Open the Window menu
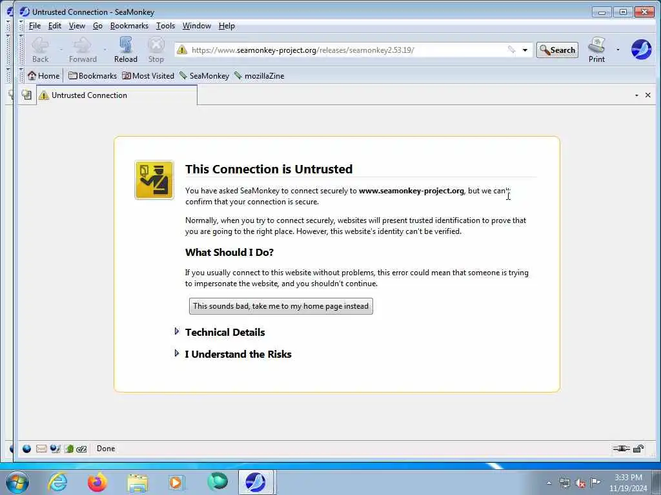 click(197, 26)
